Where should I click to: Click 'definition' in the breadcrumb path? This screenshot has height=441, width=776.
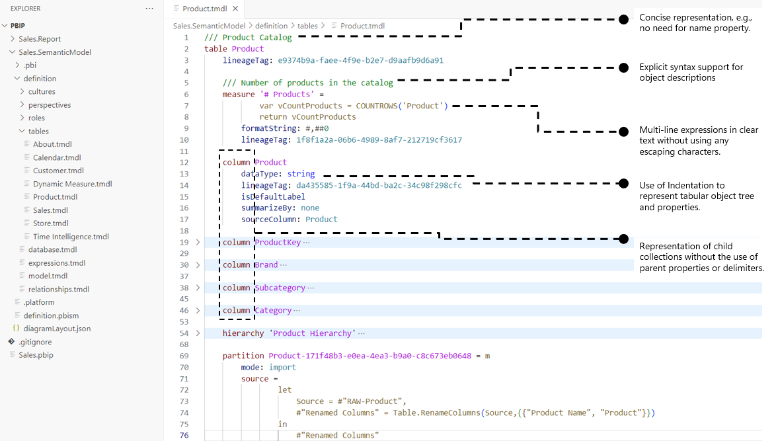pyautogui.click(x=271, y=26)
